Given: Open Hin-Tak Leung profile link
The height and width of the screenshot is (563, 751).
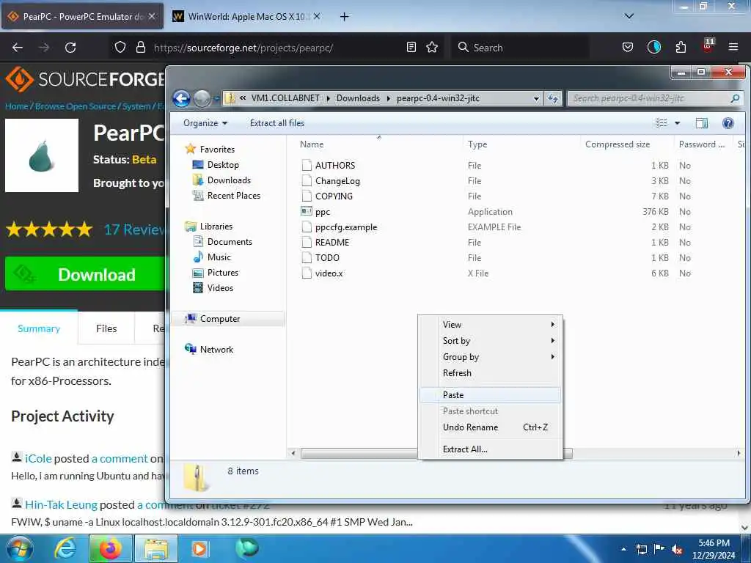Looking at the screenshot, I should tap(61, 504).
